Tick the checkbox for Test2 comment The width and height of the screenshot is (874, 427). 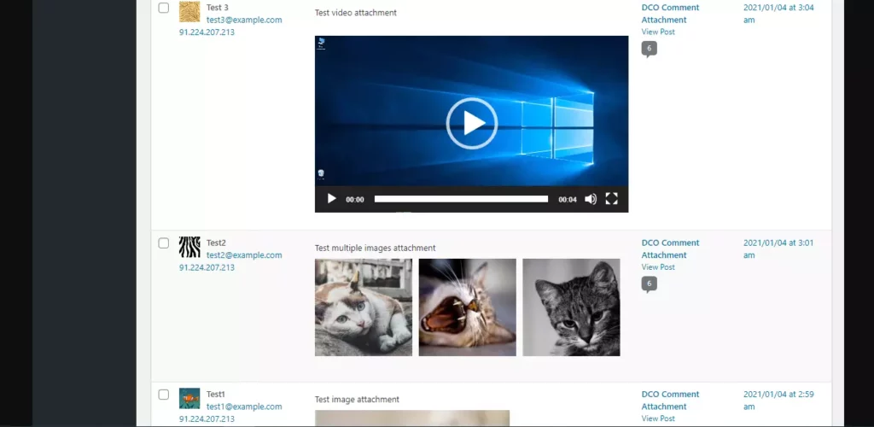(x=164, y=243)
